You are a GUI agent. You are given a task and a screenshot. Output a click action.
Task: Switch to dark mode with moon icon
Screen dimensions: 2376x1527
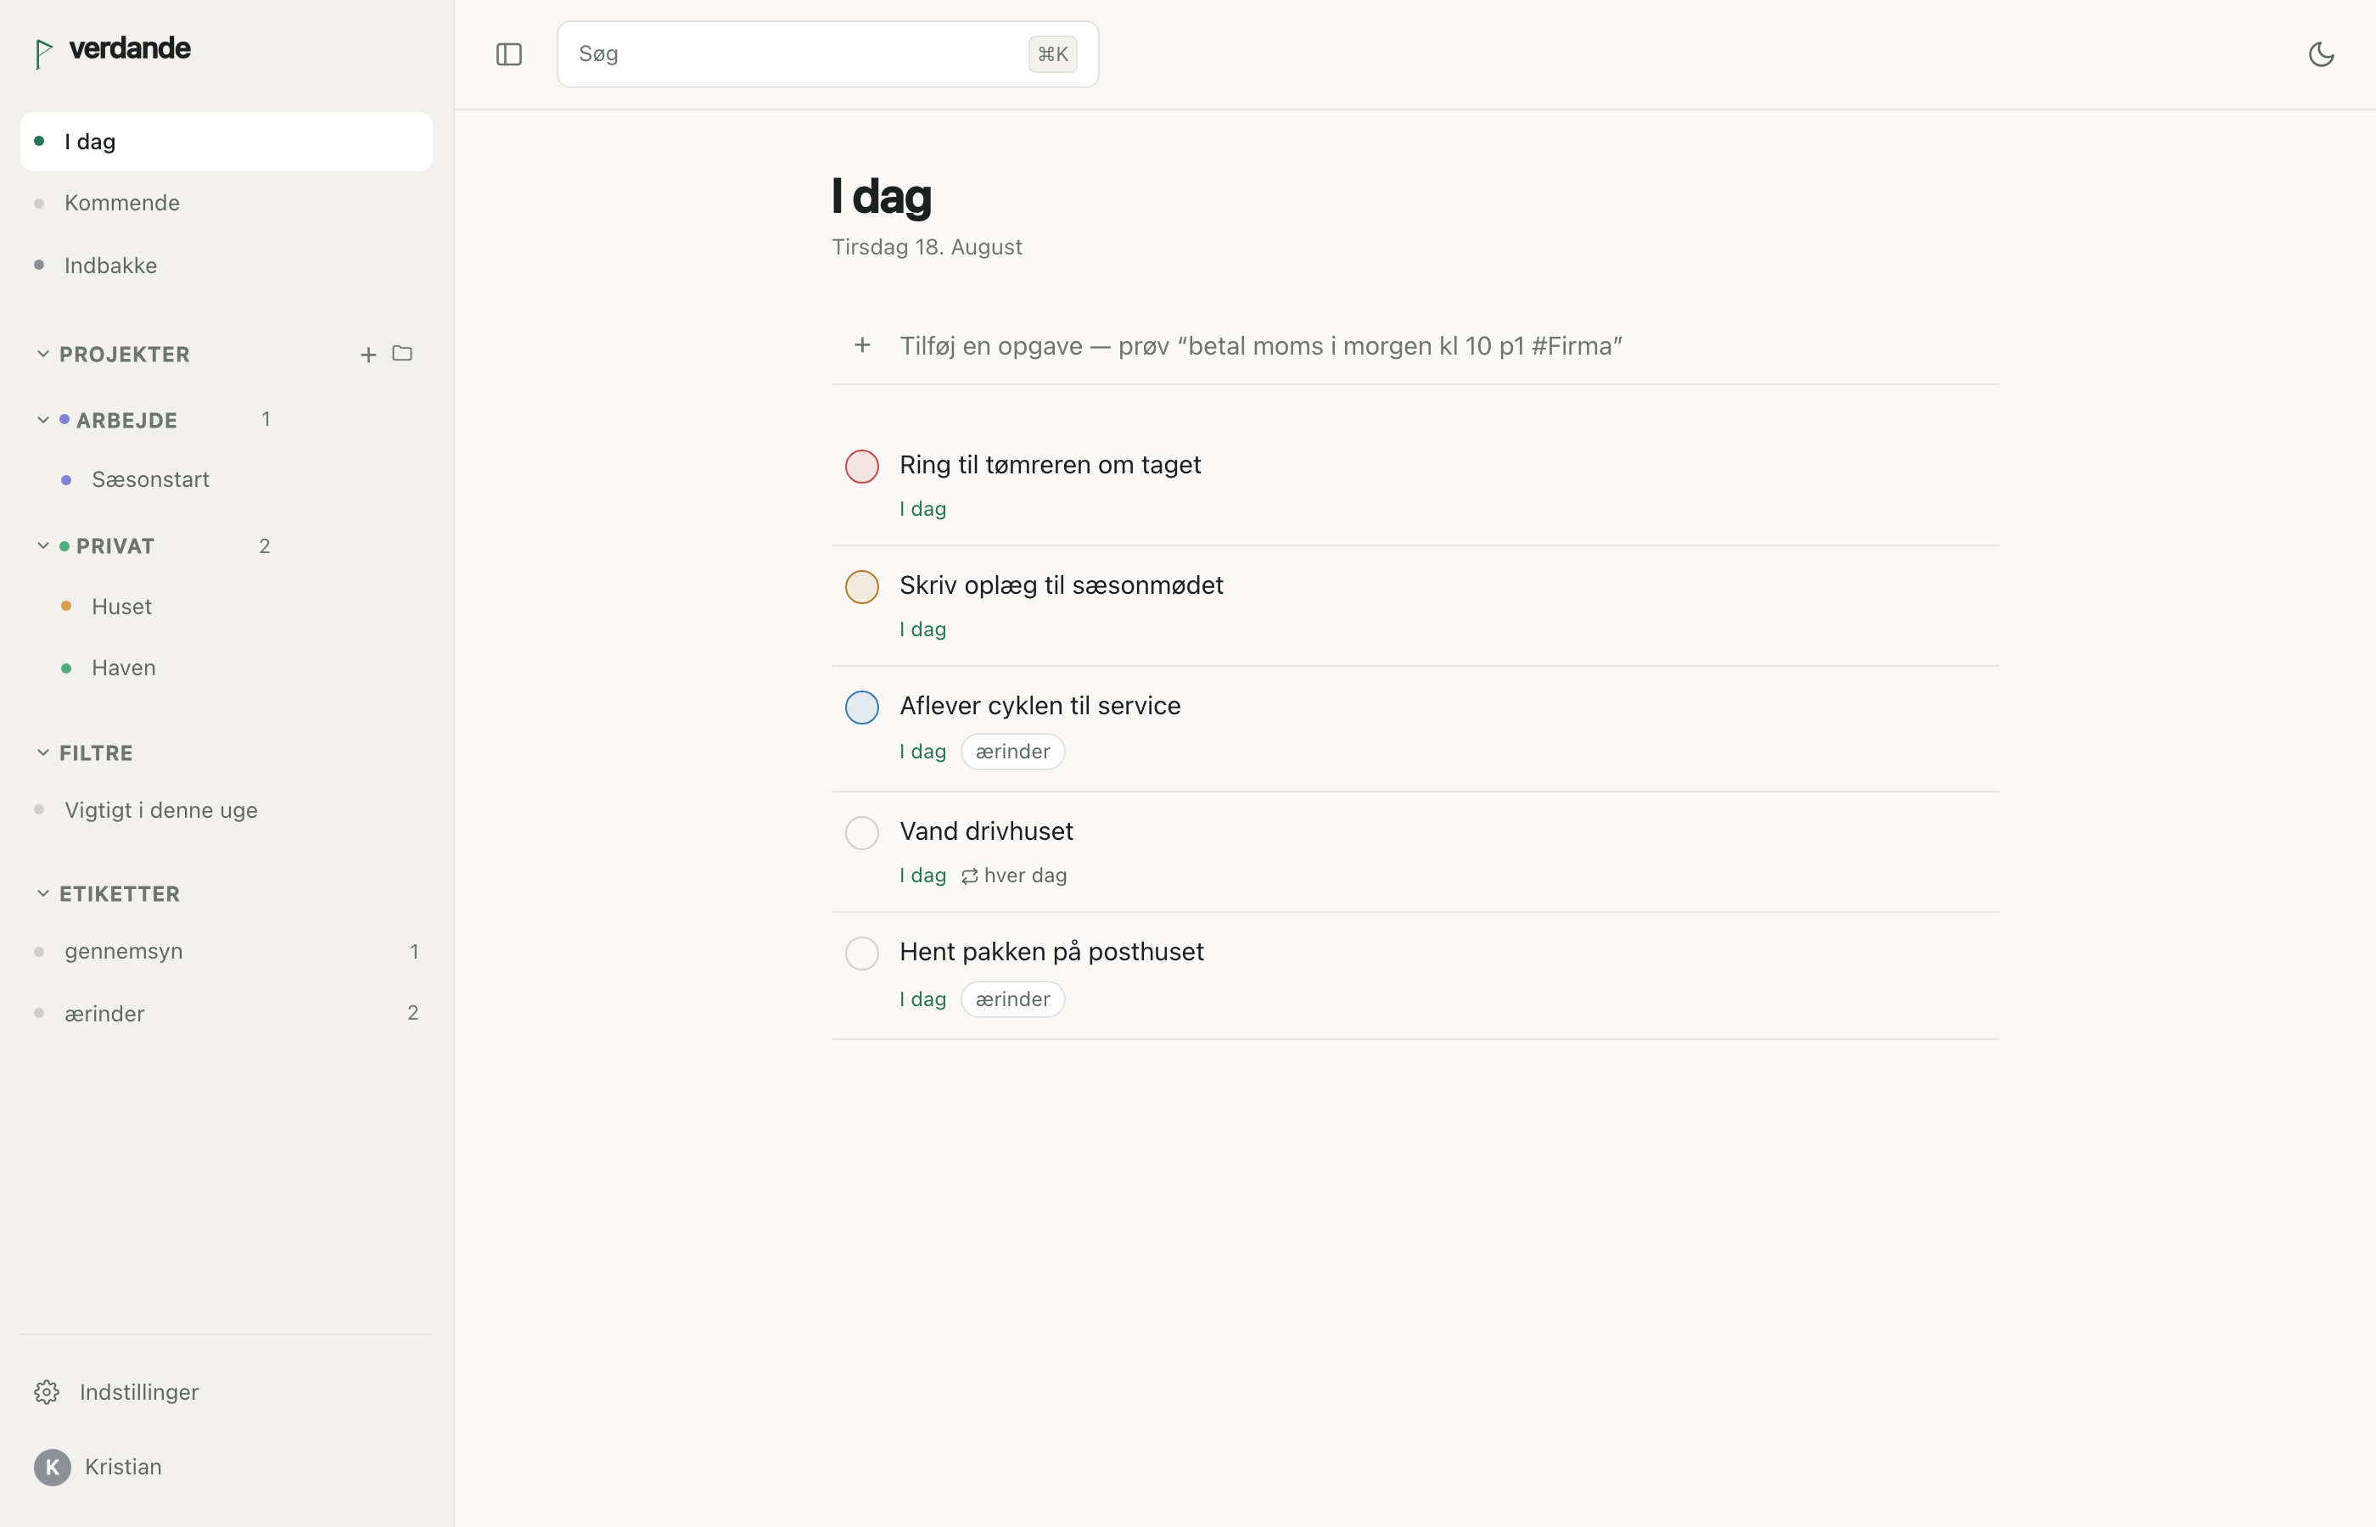(2321, 54)
